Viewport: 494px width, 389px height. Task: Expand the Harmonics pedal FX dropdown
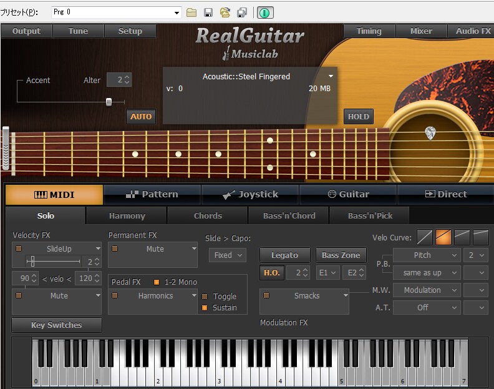coord(194,295)
